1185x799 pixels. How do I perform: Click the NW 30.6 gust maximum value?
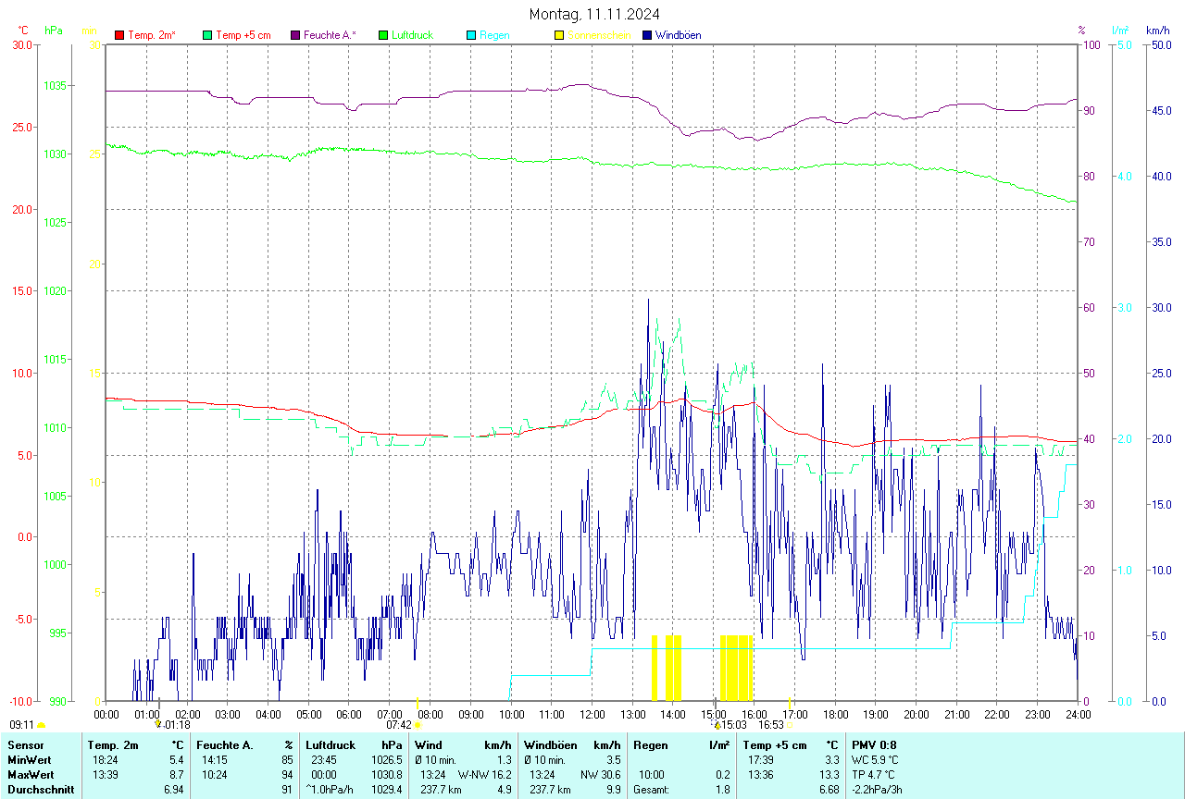(601, 775)
